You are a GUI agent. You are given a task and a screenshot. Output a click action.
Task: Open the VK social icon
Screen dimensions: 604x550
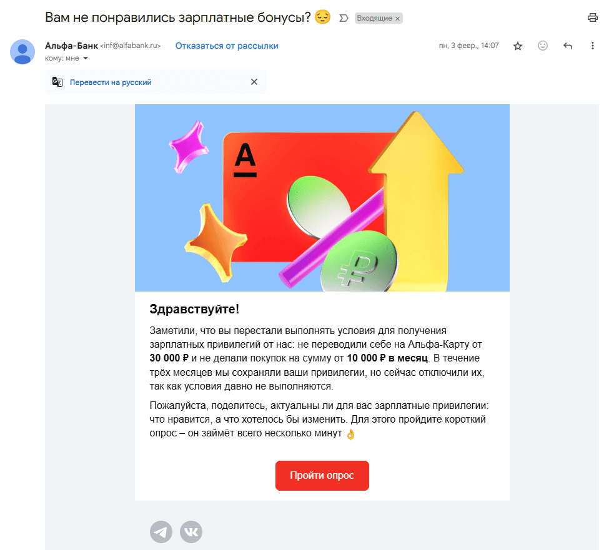(191, 531)
